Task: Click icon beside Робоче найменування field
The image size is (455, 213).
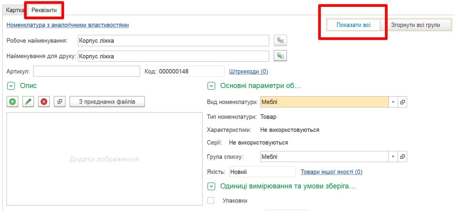Action: pyautogui.click(x=280, y=41)
